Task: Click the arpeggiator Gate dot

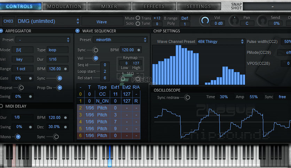Action: 30,78
